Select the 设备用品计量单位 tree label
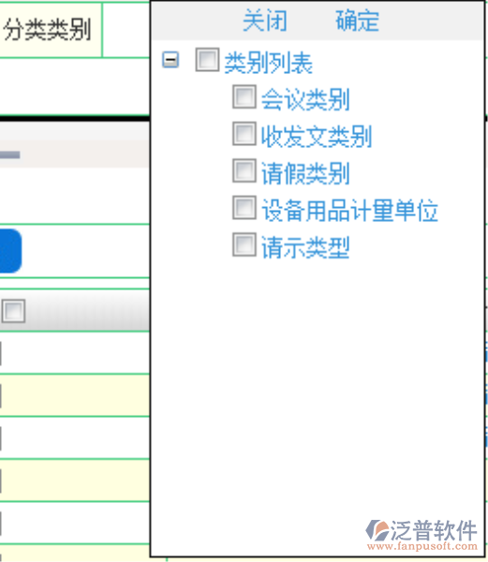 pyautogui.click(x=349, y=211)
